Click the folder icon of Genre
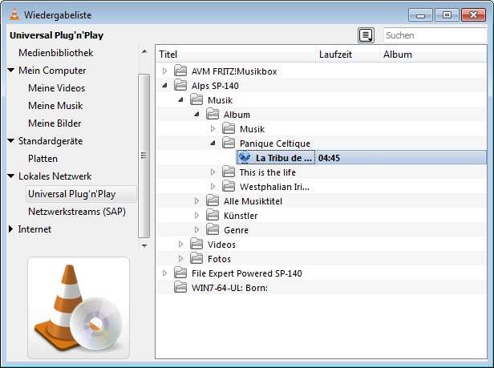Image resolution: width=494 pixels, height=368 pixels. [213, 229]
